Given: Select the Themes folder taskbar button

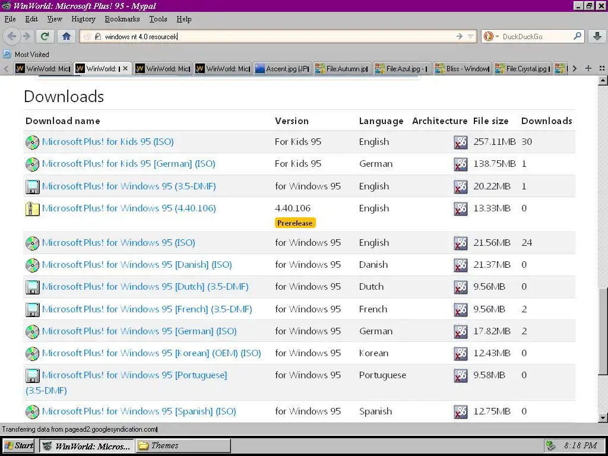Looking at the screenshot, I should click(183, 445).
